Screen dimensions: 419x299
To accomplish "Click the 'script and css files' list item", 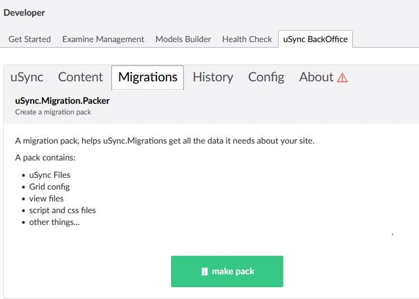I will coord(62,210).
